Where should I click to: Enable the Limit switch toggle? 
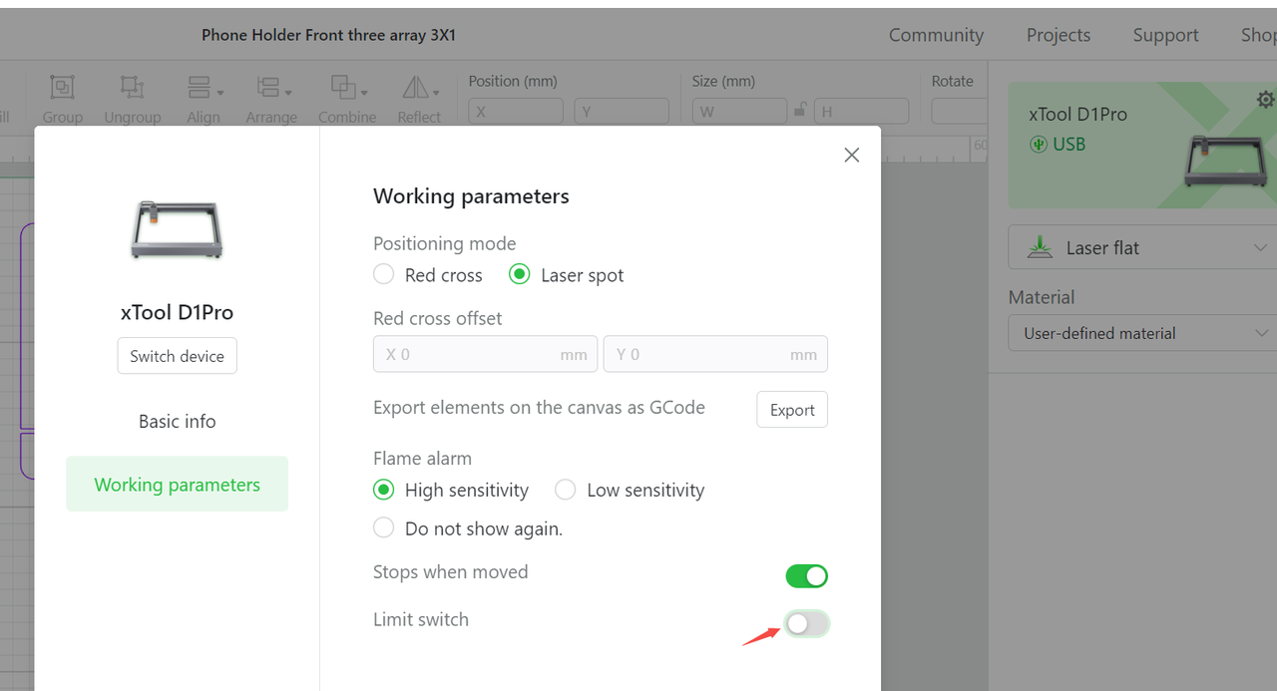coord(806,624)
